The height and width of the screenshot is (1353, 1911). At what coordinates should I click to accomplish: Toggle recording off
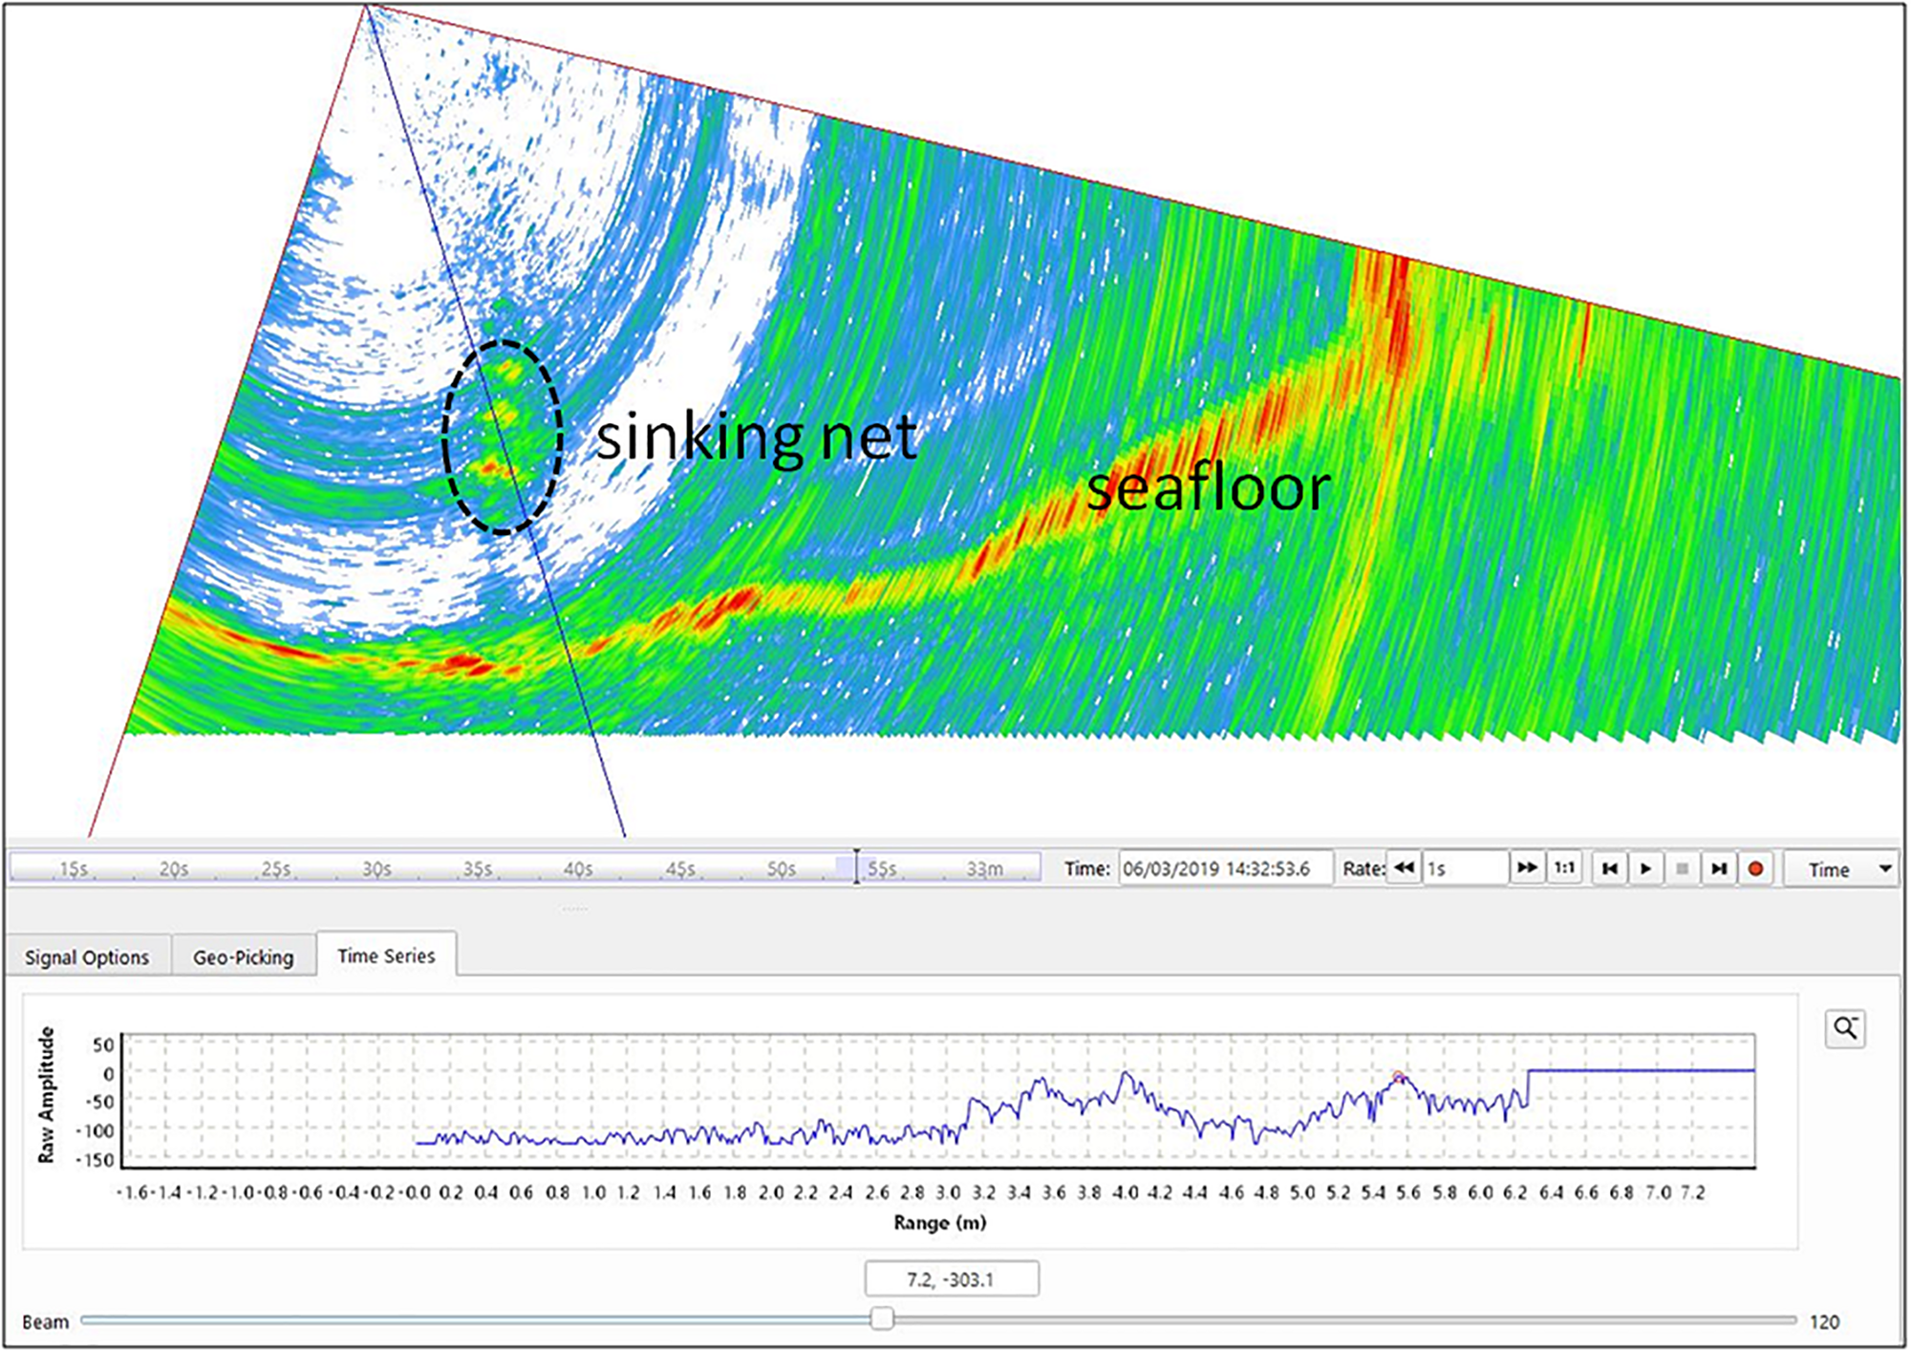pos(1756,869)
